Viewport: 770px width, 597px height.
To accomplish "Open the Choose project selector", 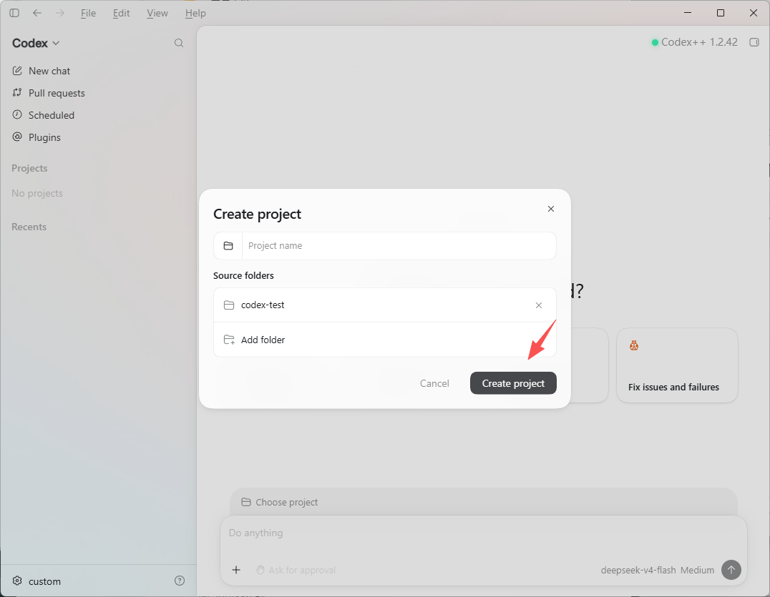I will point(279,502).
